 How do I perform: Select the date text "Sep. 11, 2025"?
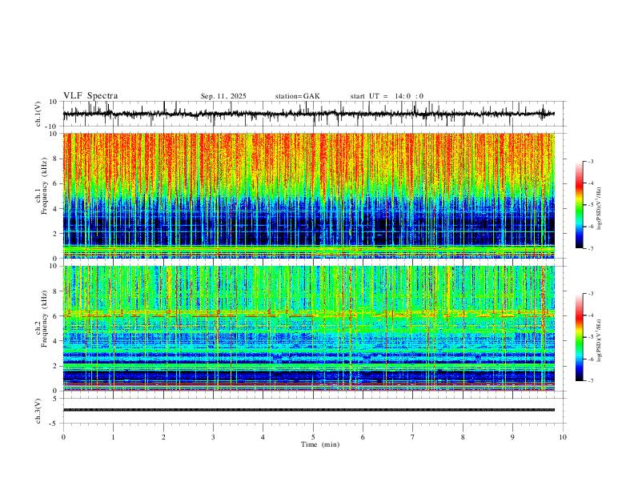pos(223,96)
